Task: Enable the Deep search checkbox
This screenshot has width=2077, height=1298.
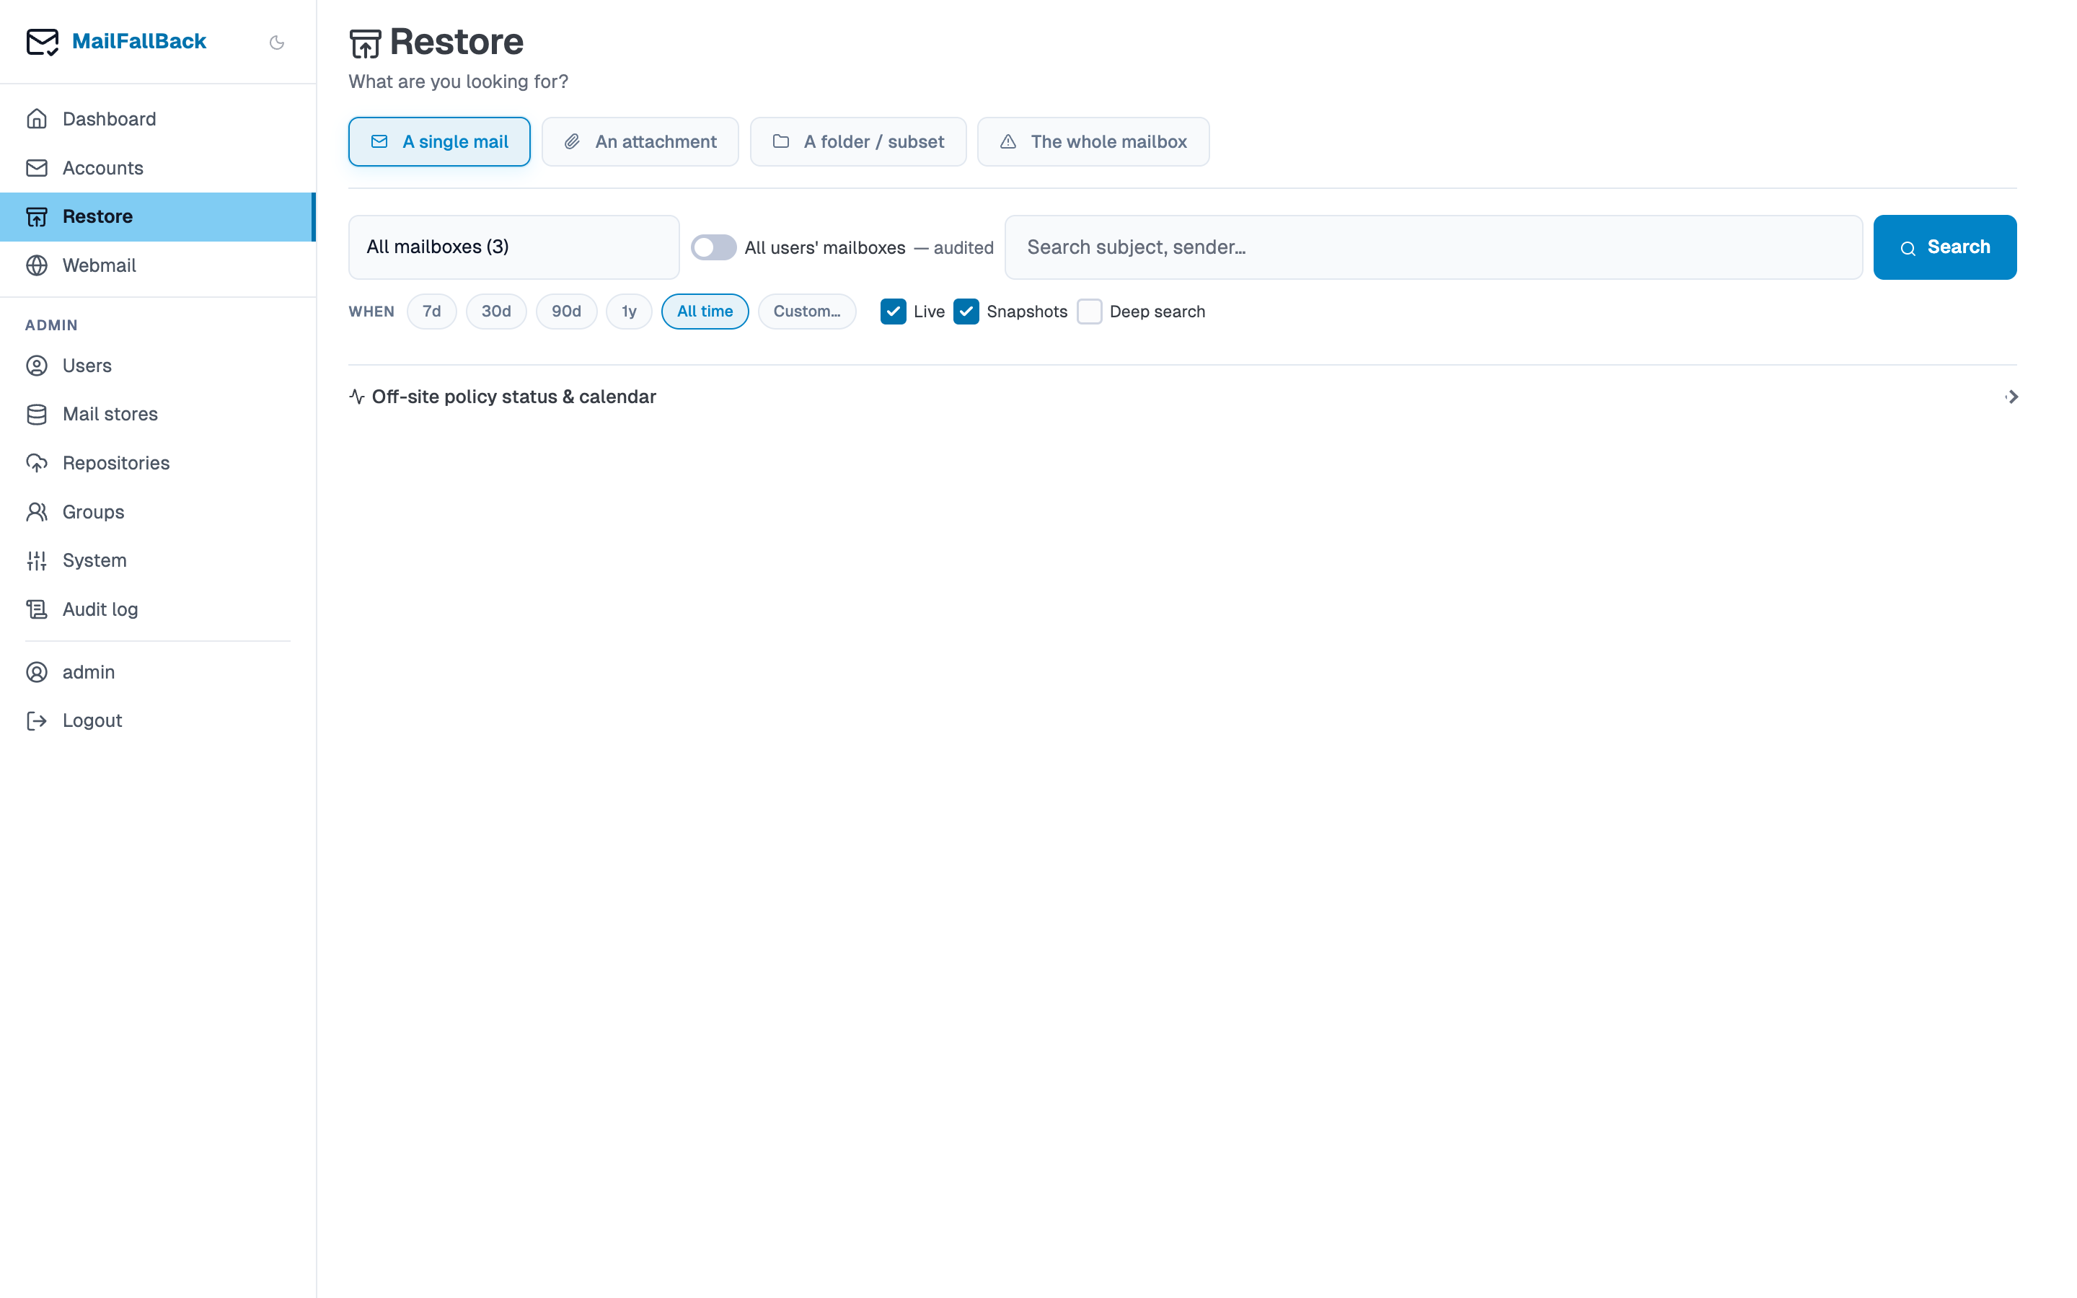Action: click(1090, 312)
